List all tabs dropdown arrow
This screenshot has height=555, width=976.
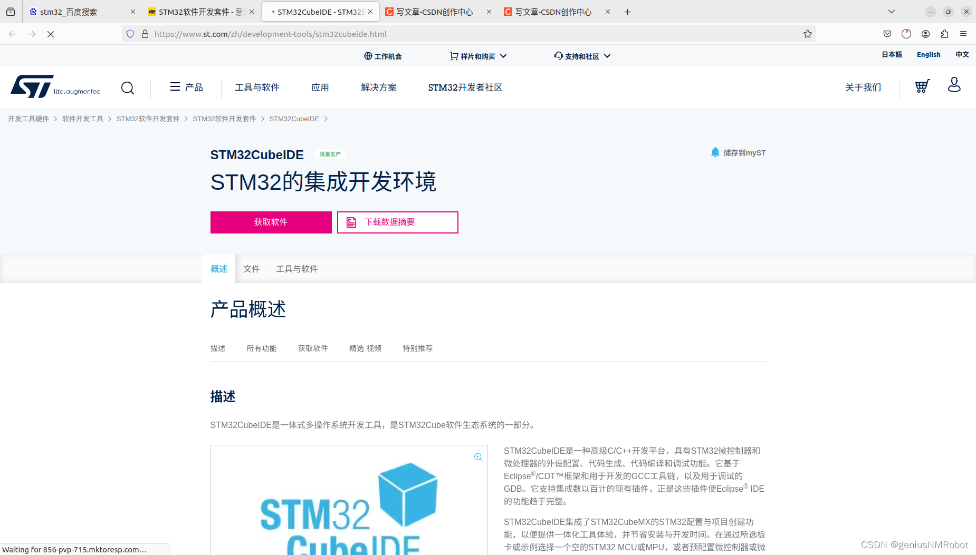892,12
